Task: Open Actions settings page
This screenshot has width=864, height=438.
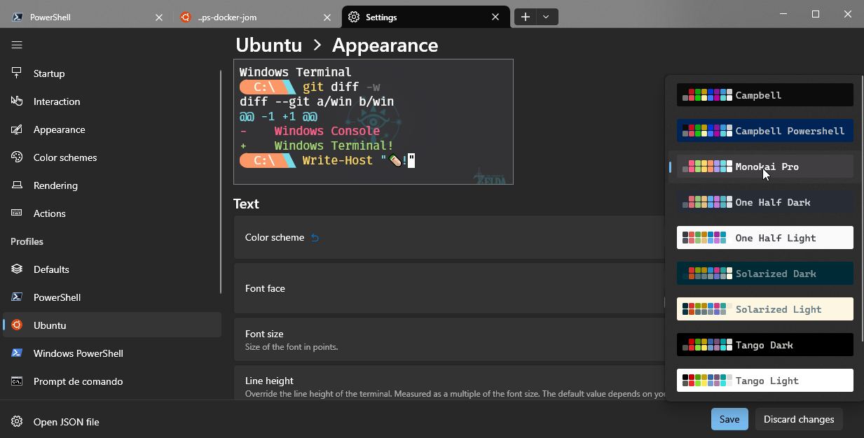Action: point(112,213)
